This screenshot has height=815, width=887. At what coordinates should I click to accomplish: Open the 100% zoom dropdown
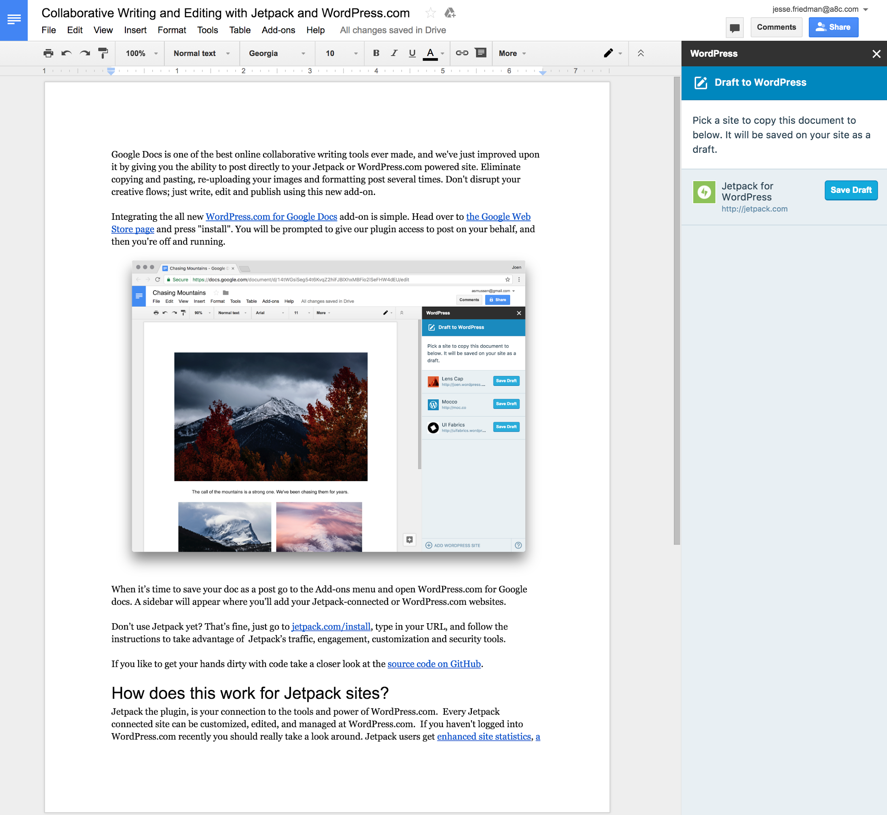(x=142, y=54)
